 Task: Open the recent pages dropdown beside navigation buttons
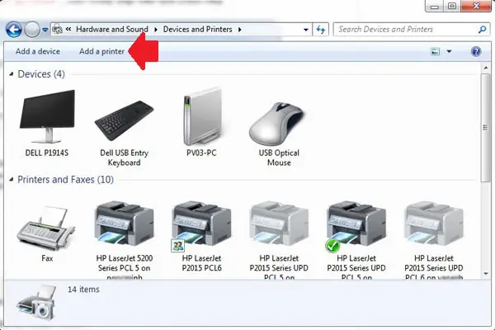point(45,30)
